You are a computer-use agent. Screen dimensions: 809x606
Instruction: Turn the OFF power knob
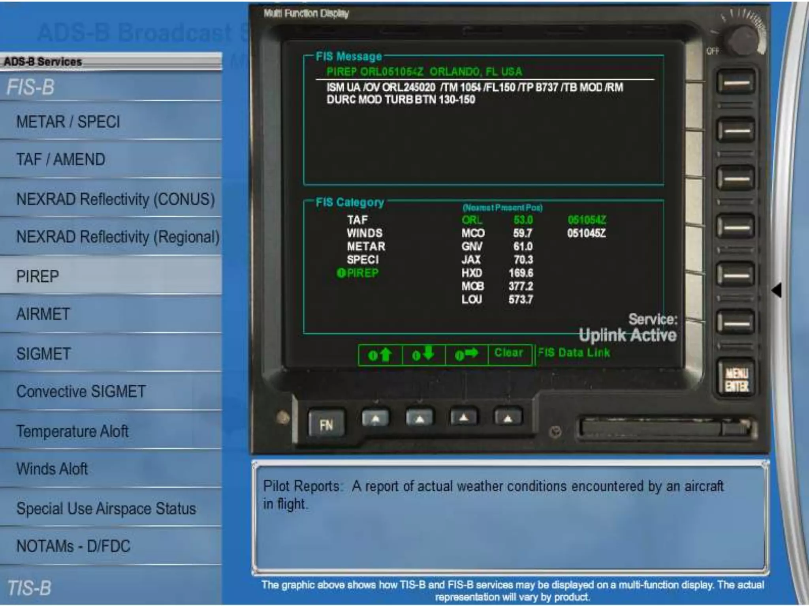[x=742, y=39]
